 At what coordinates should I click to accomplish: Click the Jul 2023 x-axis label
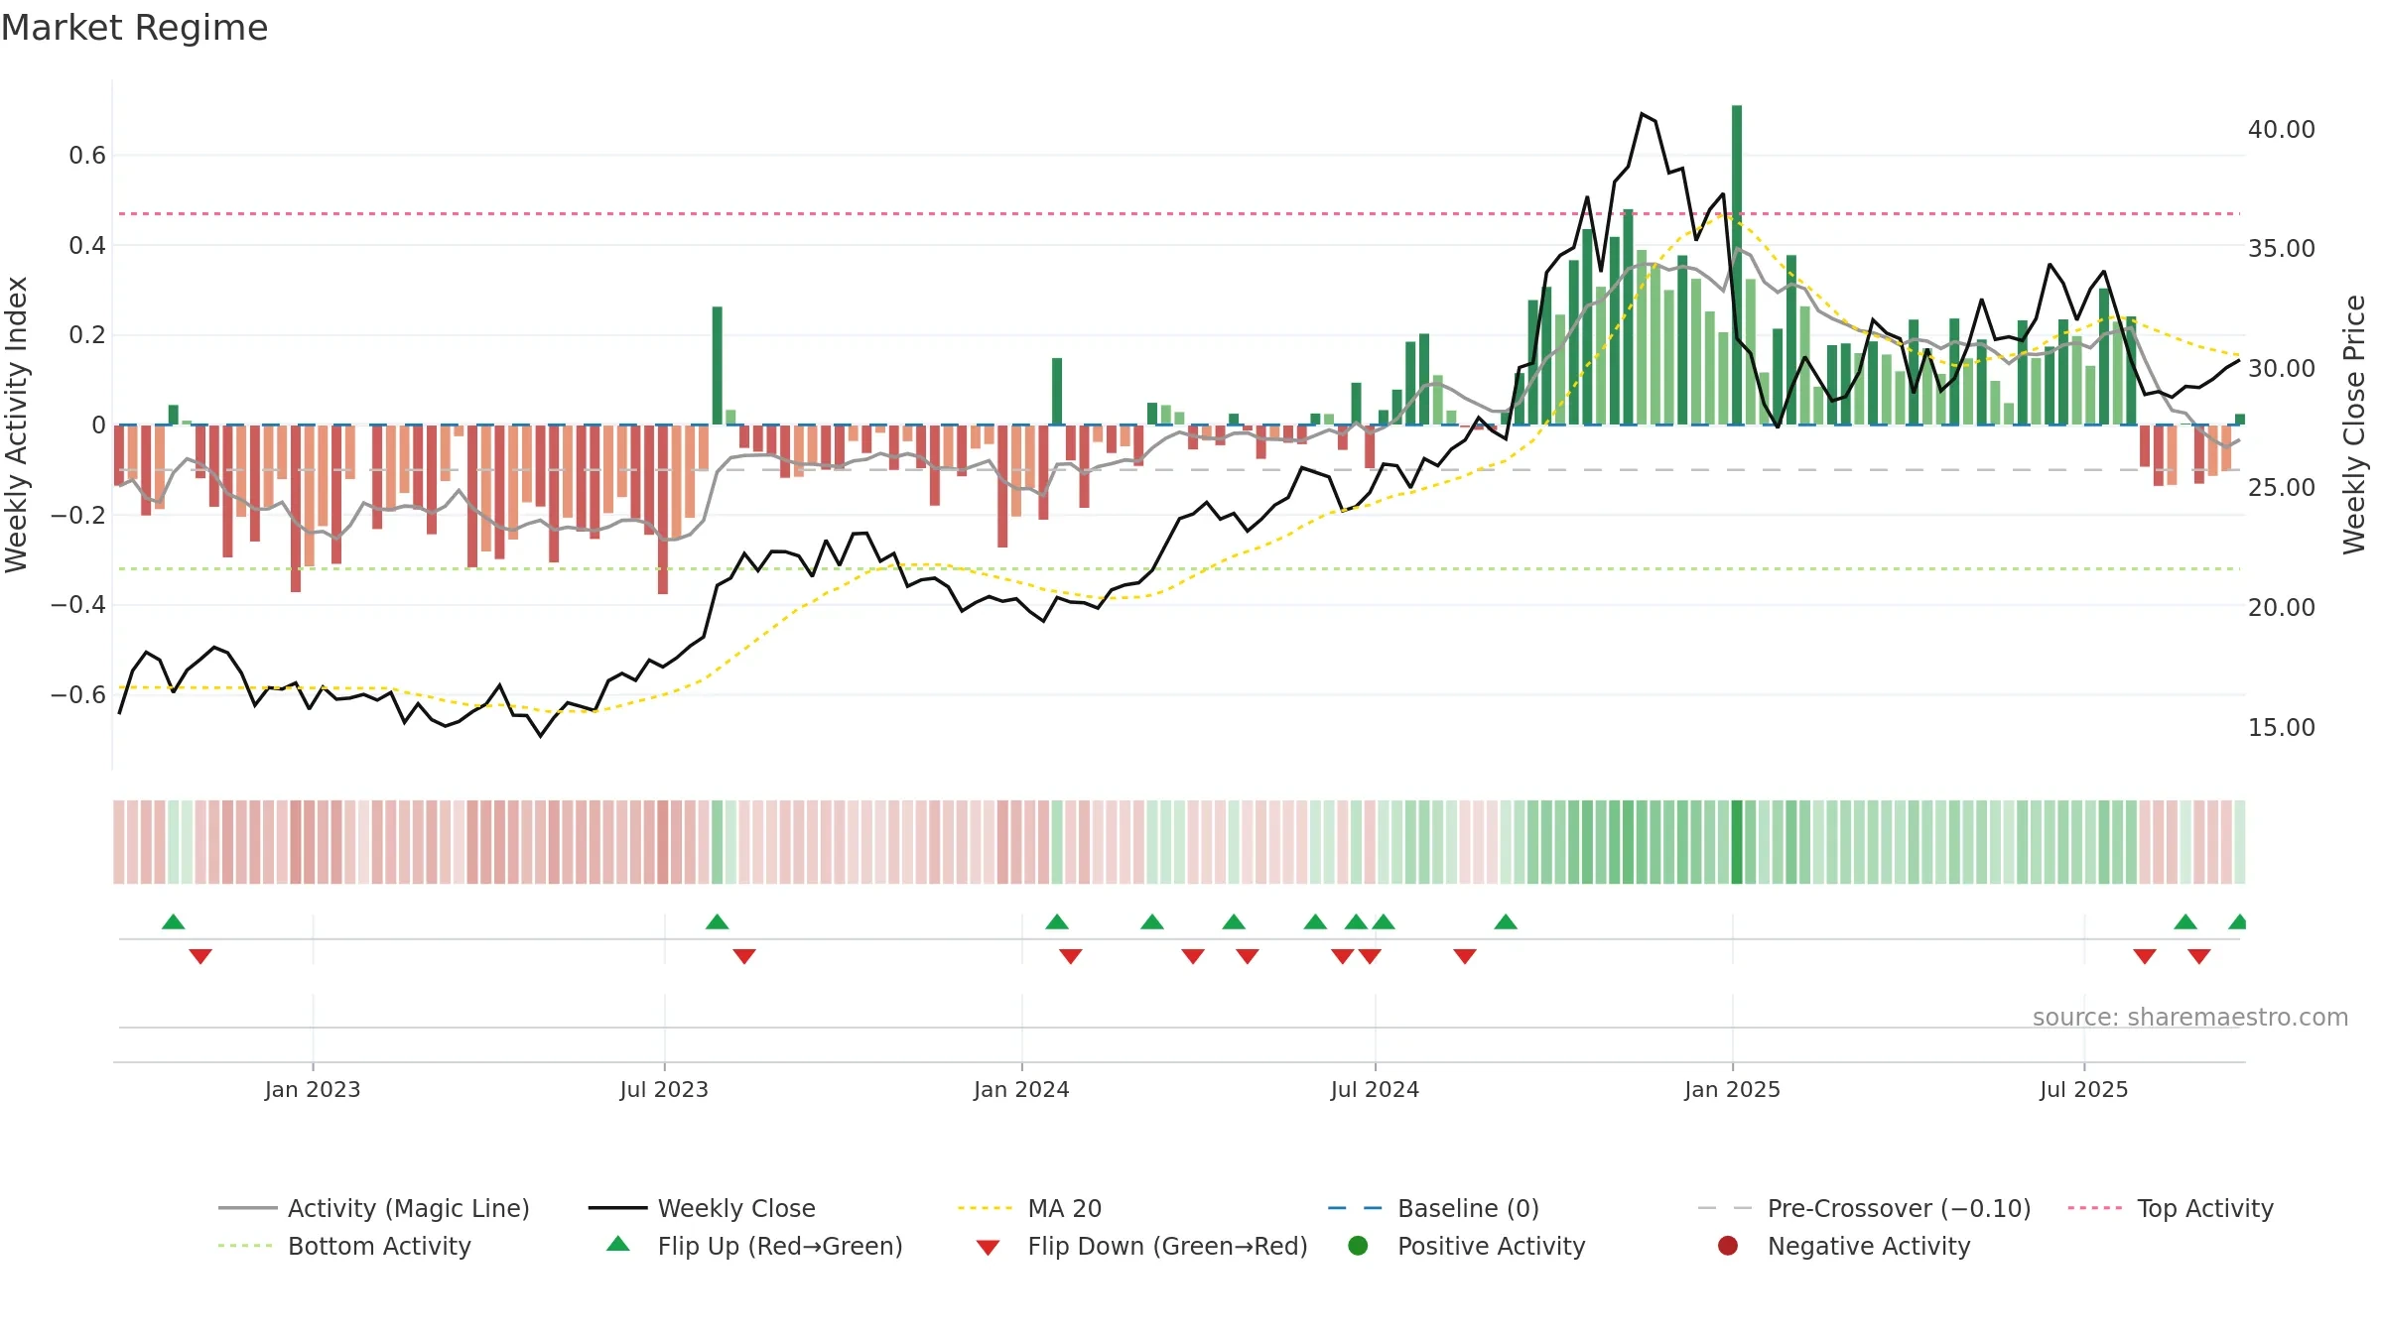coord(664,1089)
